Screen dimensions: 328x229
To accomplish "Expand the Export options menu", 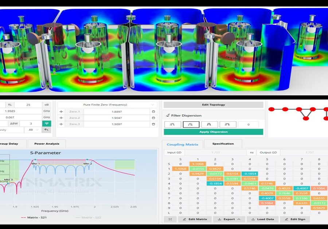I will click(229, 219).
